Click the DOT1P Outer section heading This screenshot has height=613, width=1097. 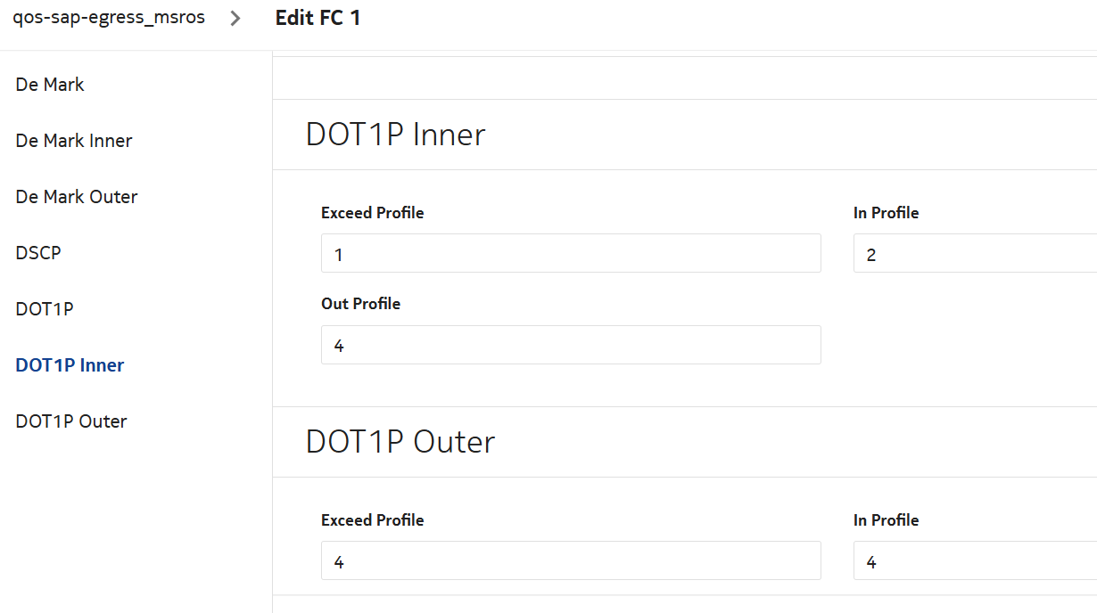point(400,442)
